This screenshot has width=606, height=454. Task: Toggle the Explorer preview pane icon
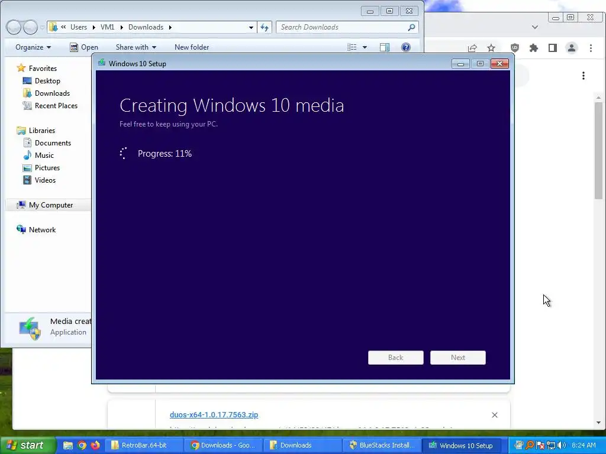tap(385, 47)
